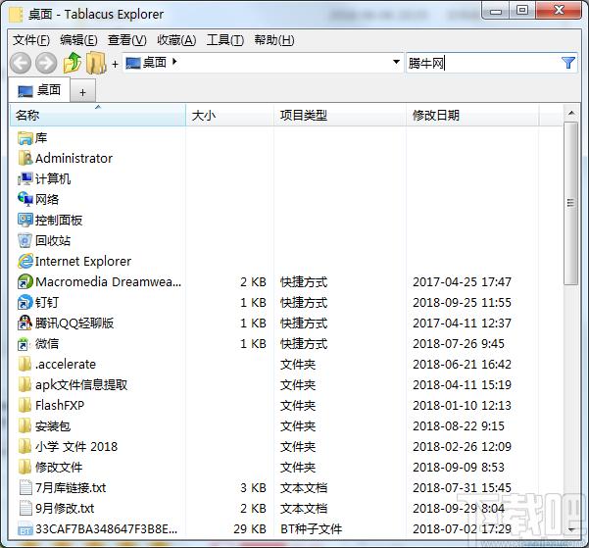Open the 文件(F) menu

click(x=31, y=40)
